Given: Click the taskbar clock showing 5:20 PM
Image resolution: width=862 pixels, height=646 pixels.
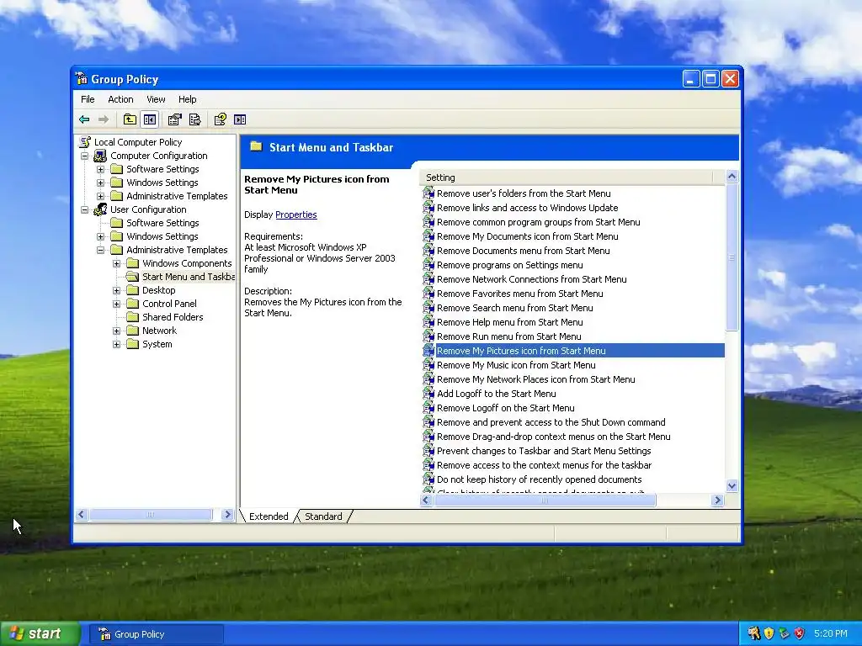Looking at the screenshot, I should coord(830,633).
